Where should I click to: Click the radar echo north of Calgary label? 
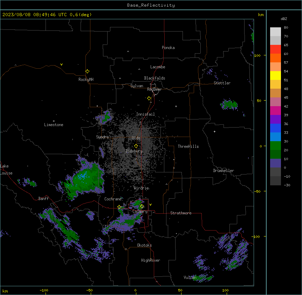[x=137, y=204]
